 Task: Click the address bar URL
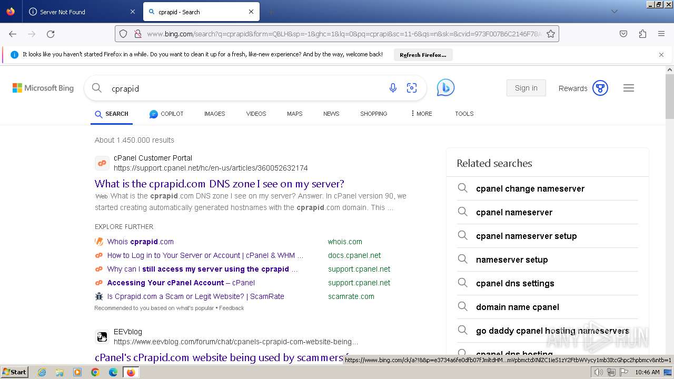[x=344, y=34]
